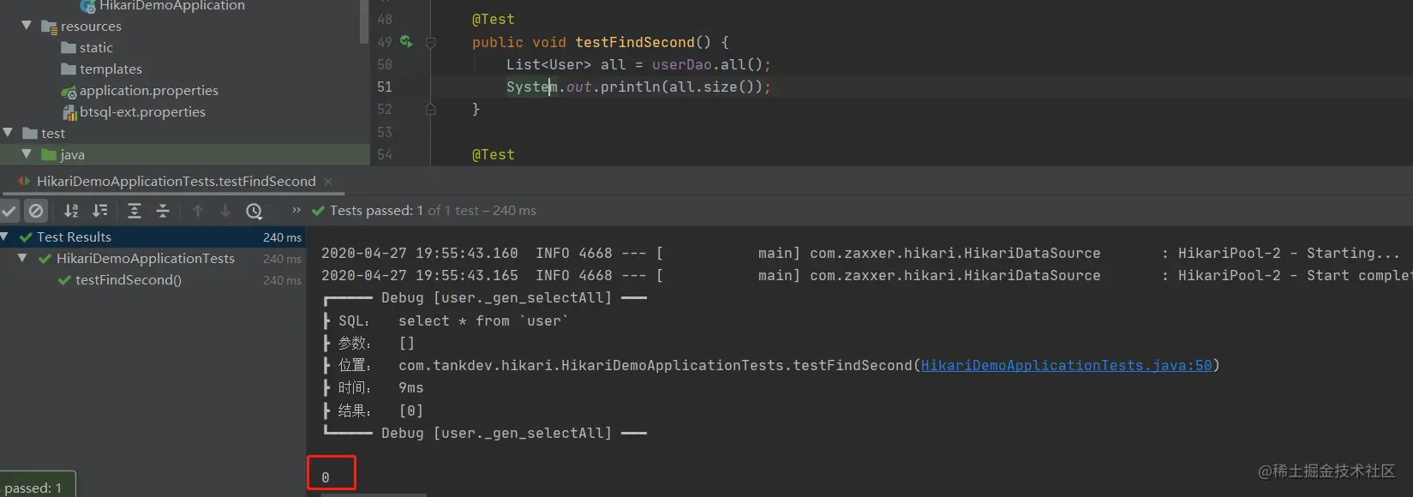
Task: Collapse the HikariDemoApplicationTests node in test tree
Action: point(23,258)
